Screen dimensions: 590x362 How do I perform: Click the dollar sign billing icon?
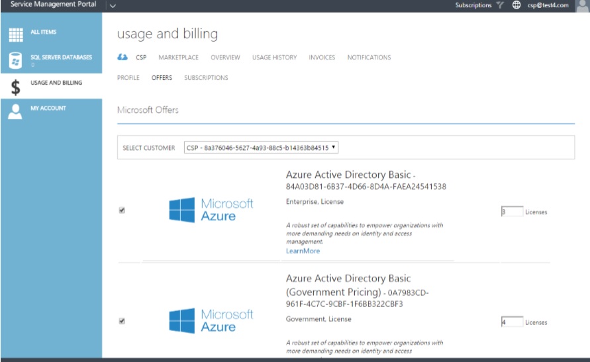[x=15, y=87]
